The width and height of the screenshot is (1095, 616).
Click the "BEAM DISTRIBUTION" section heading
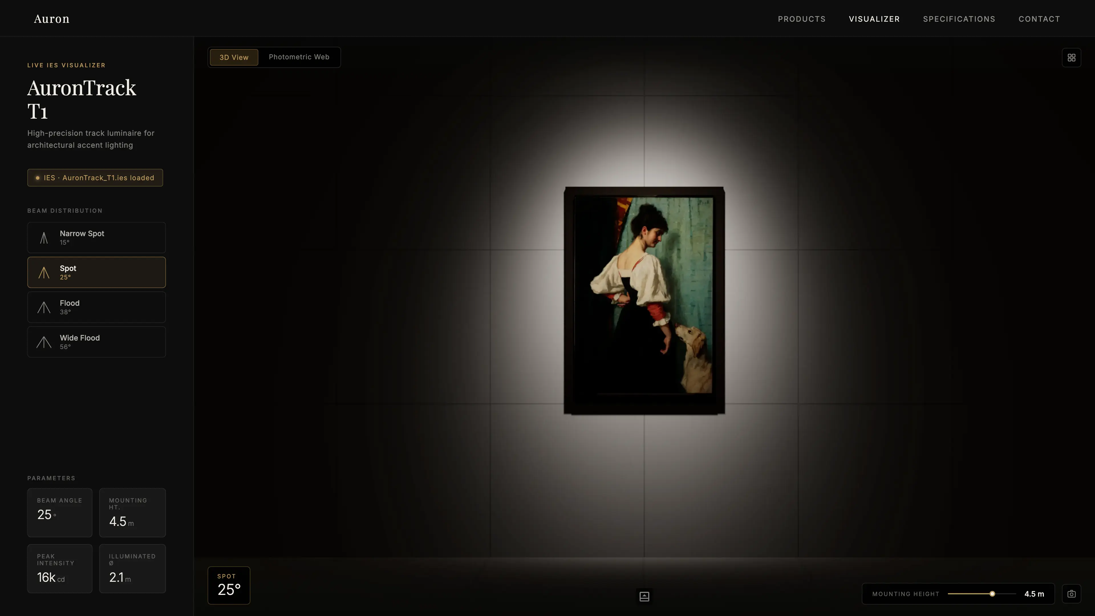tap(65, 211)
